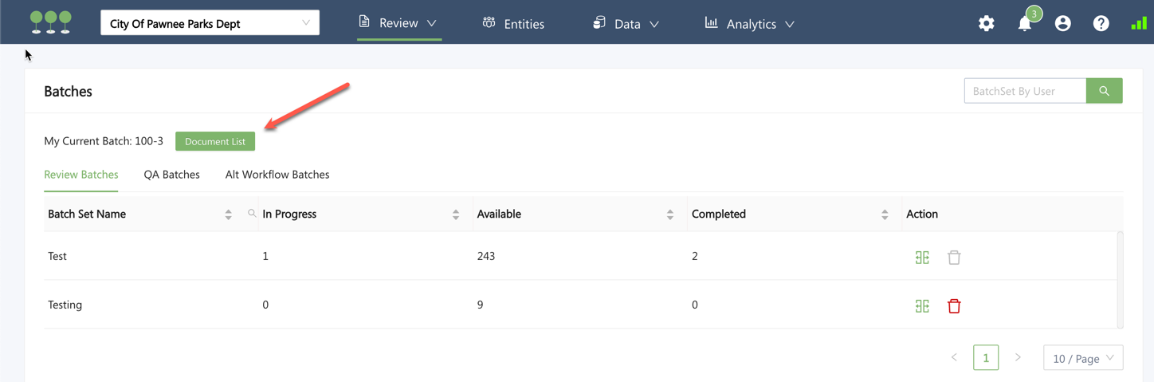The image size is (1154, 382).
Task: Expand the Review menu
Action: [x=398, y=23]
